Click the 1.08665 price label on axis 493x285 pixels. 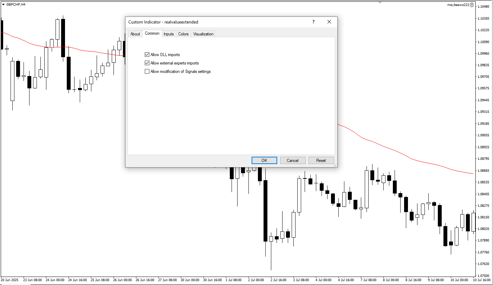484,170
